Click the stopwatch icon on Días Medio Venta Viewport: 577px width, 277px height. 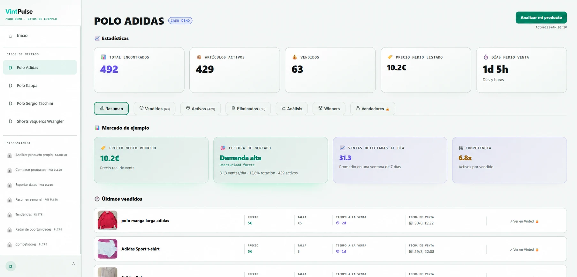coord(486,57)
